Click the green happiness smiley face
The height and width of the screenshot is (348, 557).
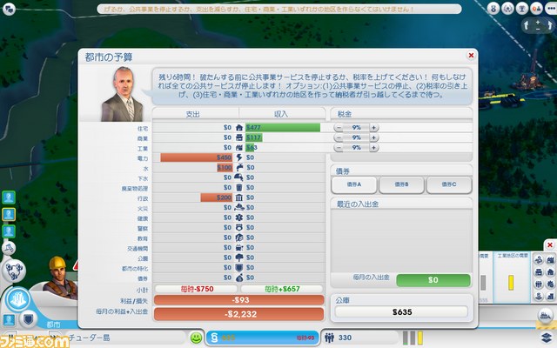point(196,338)
